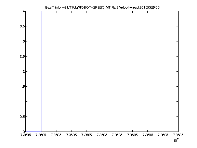Viewport: 197px width, 148px height.
Task: Click the y-axis tick label 2
Action: (24, 72)
